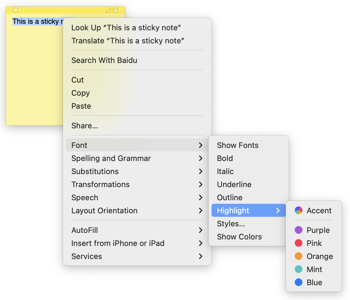Toggle Italic in the Font submenu
The height and width of the screenshot is (300, 350).
click(225, 171)
